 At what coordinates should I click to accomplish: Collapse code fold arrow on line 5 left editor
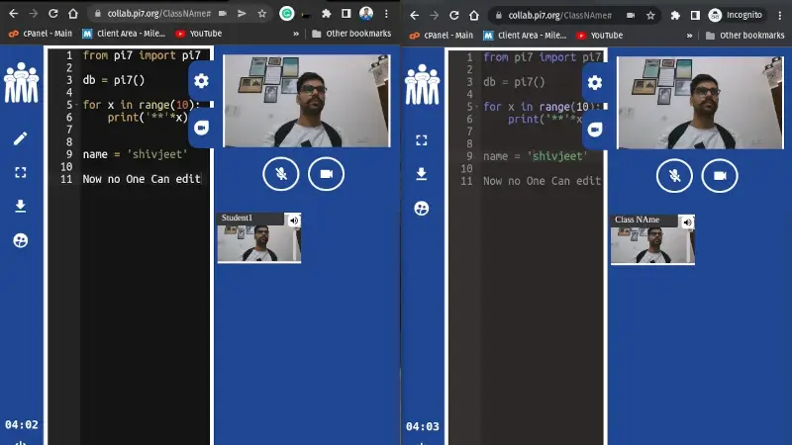(77, 105)
